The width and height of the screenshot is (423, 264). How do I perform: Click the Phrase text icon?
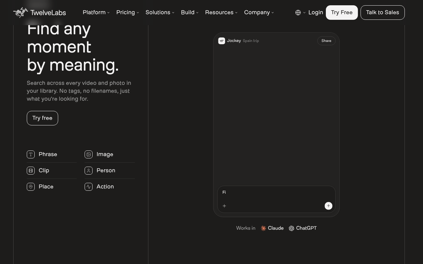pyautogui.click(x=31, y=154)
